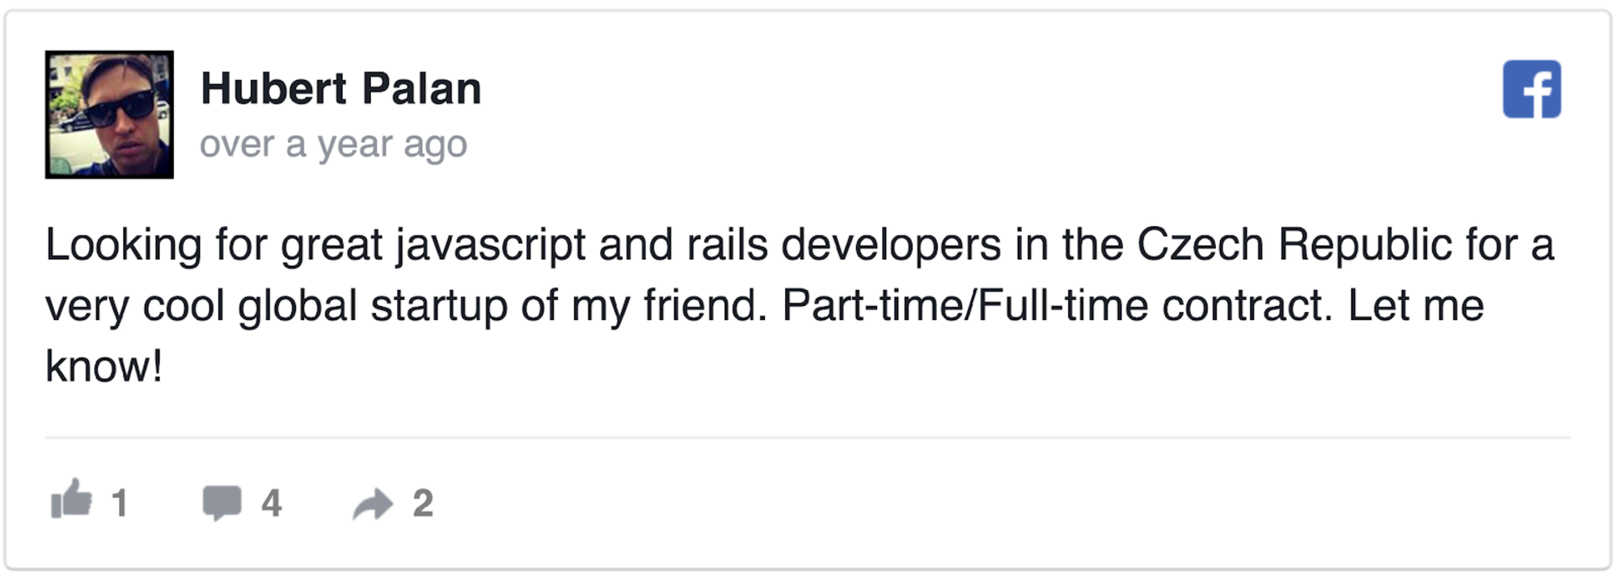The width and height of the screenshot is (1617, 580).
Task: Like the post with thumbs-up icon
Action: tap(72, 498)
